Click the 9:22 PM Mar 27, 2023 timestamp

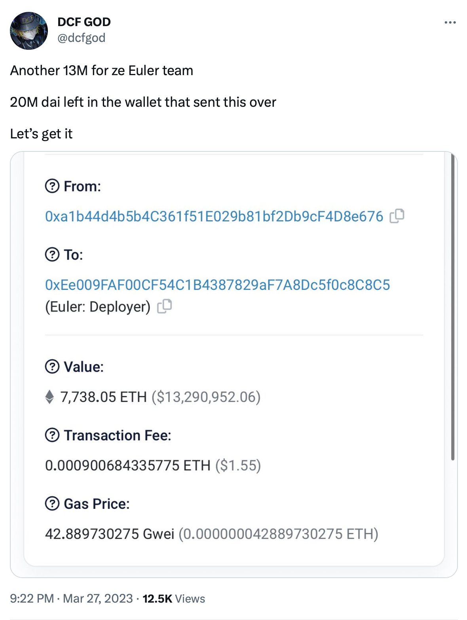(x=71, y=598)
